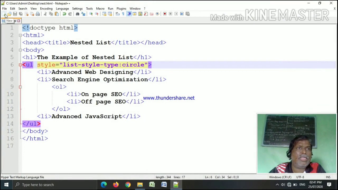The width and height of the screenshot is (338, 190).
Task: Toggle synchronize vertical scrolling
Action: pyautogui.click(x=104, y=14)
